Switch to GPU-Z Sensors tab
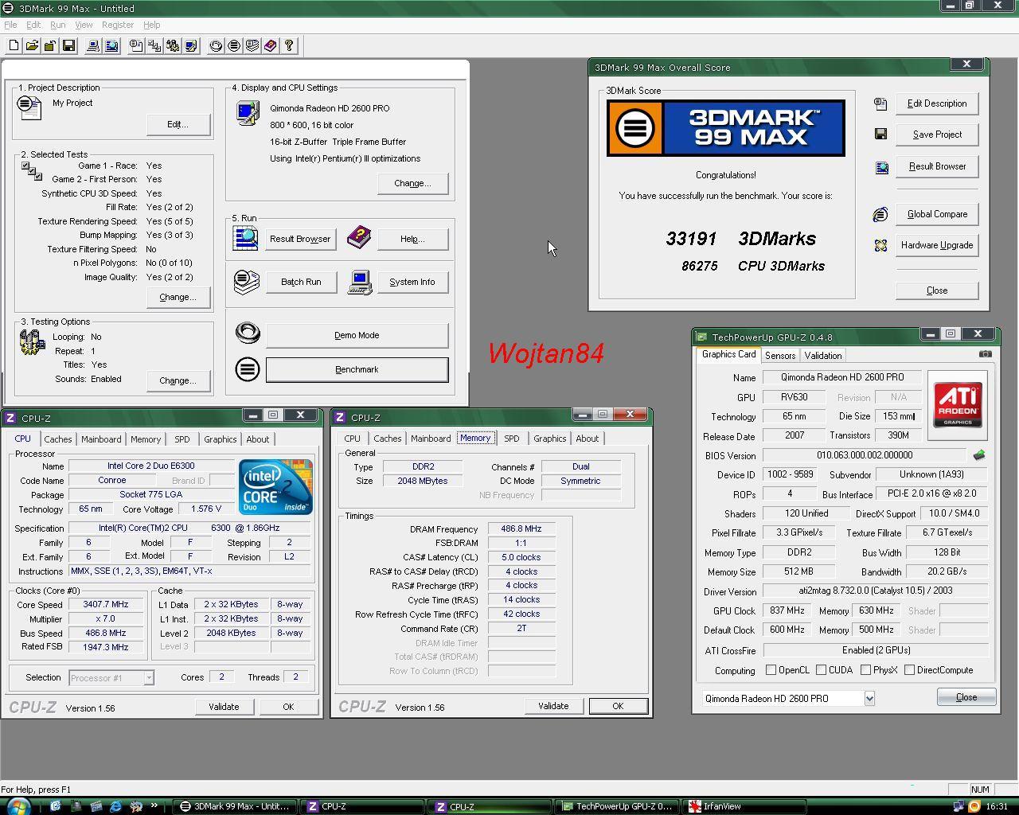1019x815 pixels. (780, 356)
